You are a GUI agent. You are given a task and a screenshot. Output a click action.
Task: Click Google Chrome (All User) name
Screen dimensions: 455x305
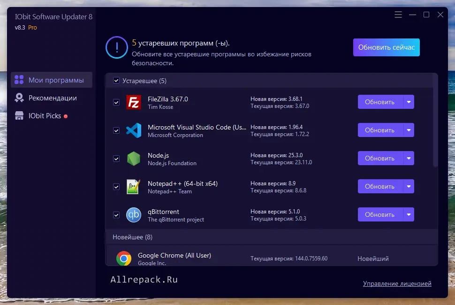pyautogui.click(x=174, y=255)
